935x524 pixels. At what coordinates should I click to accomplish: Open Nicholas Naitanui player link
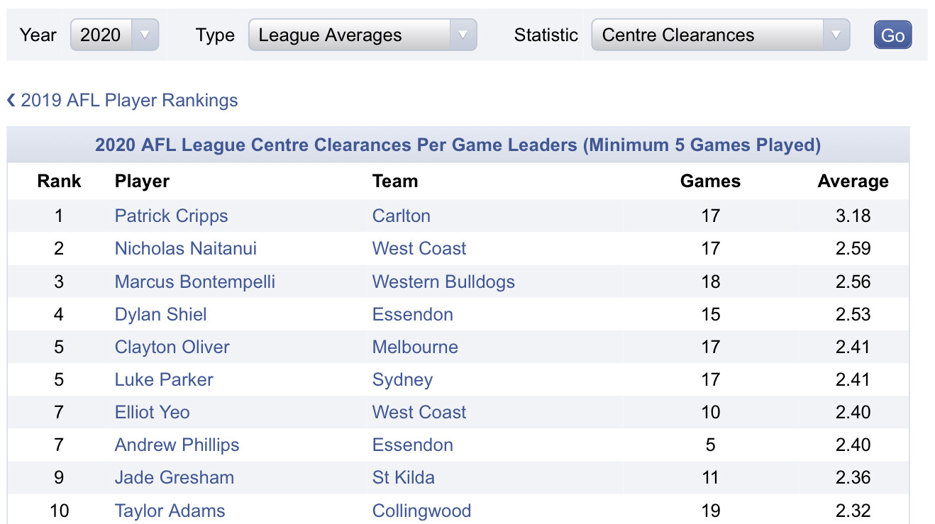[186, 248]
